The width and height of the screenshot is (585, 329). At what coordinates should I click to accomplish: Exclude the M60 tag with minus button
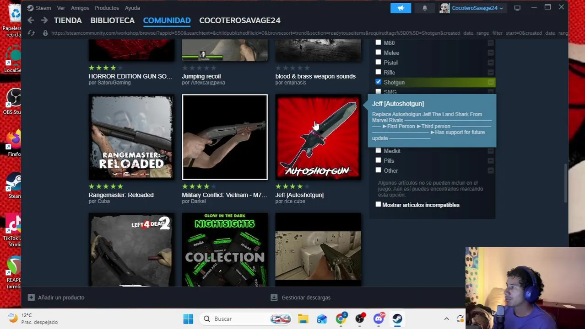click(491, 43)
